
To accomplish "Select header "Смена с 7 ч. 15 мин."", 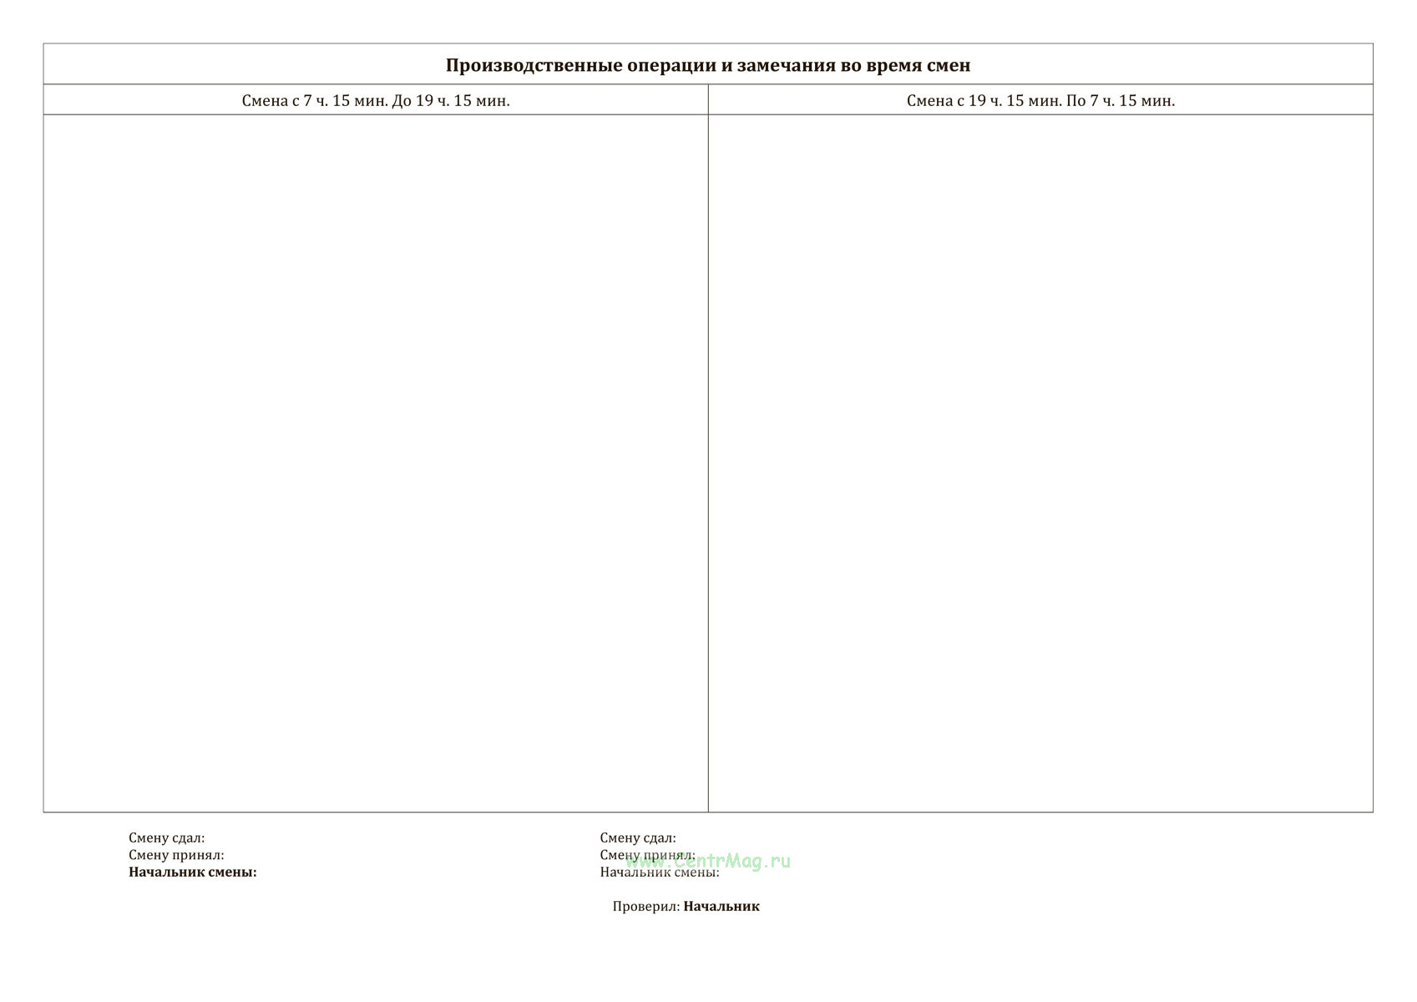I will tap(315, 101).
